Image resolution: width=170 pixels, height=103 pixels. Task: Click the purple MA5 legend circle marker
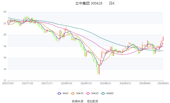tap(59, 93)
